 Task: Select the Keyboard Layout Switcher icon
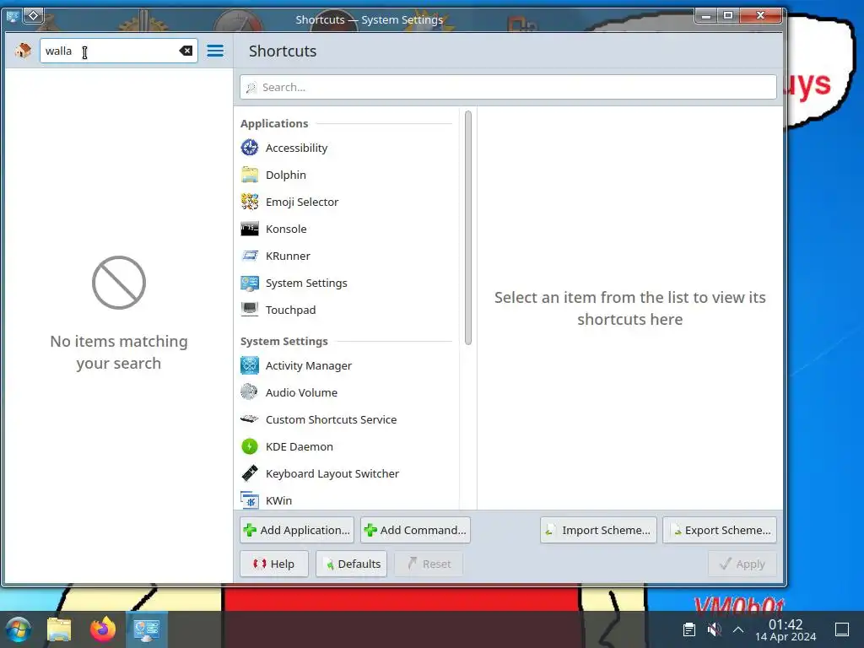click(250, 473)
